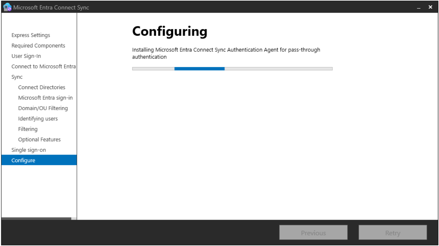The width and height of the screenshot is (439, 246).
Task: Go to Identifying users step
Action: (38, 118)
